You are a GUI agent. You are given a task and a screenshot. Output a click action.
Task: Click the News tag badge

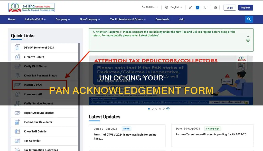pyautogui.click(x=126, y=129)
